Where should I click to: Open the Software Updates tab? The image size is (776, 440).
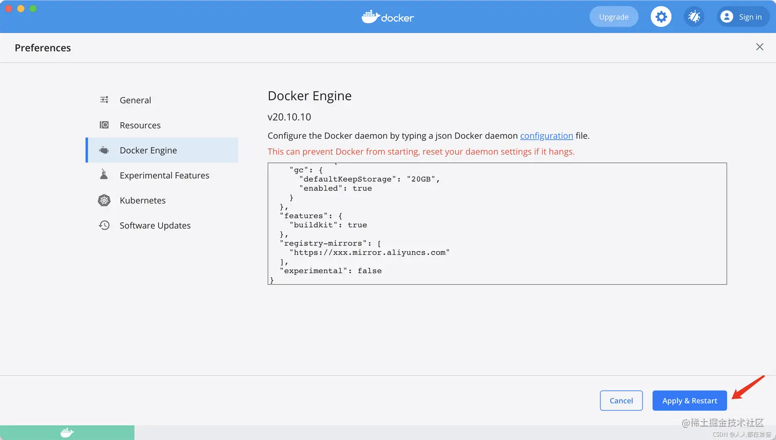click(162, 225)
